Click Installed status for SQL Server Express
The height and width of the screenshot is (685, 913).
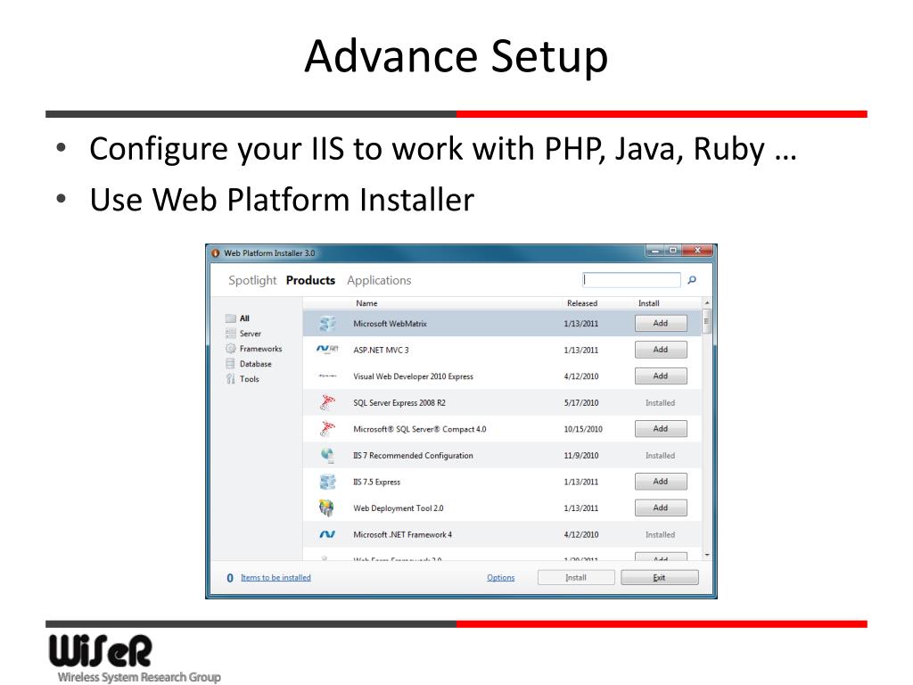661,402
